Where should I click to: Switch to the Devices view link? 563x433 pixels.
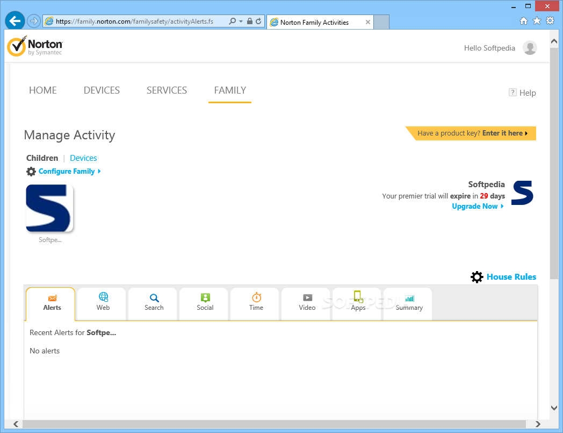coord(83,158)
